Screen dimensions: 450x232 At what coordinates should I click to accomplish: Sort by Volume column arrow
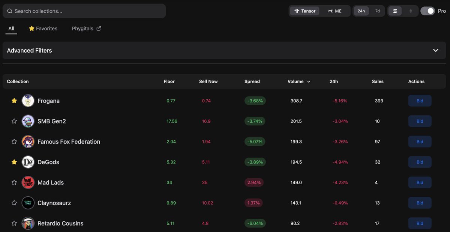[309, 81]
